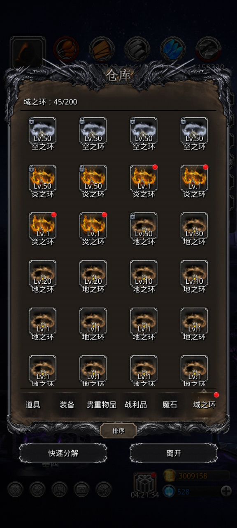Select the first Lv.20 地之环 ring
This screenshot has height=528, width=237.
coord(42,273)
